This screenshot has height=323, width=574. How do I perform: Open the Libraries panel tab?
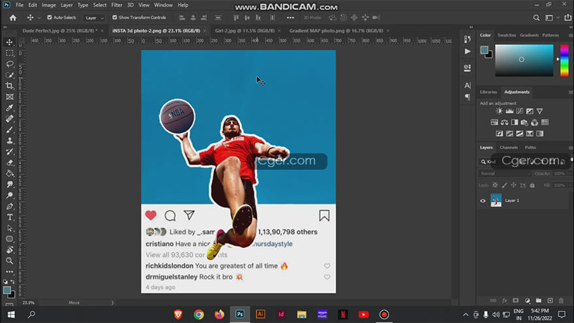pos(489,92)
